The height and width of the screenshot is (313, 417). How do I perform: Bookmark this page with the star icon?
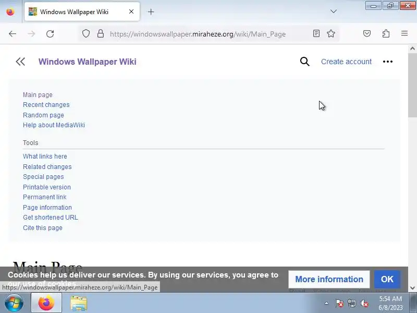point(331,33)
